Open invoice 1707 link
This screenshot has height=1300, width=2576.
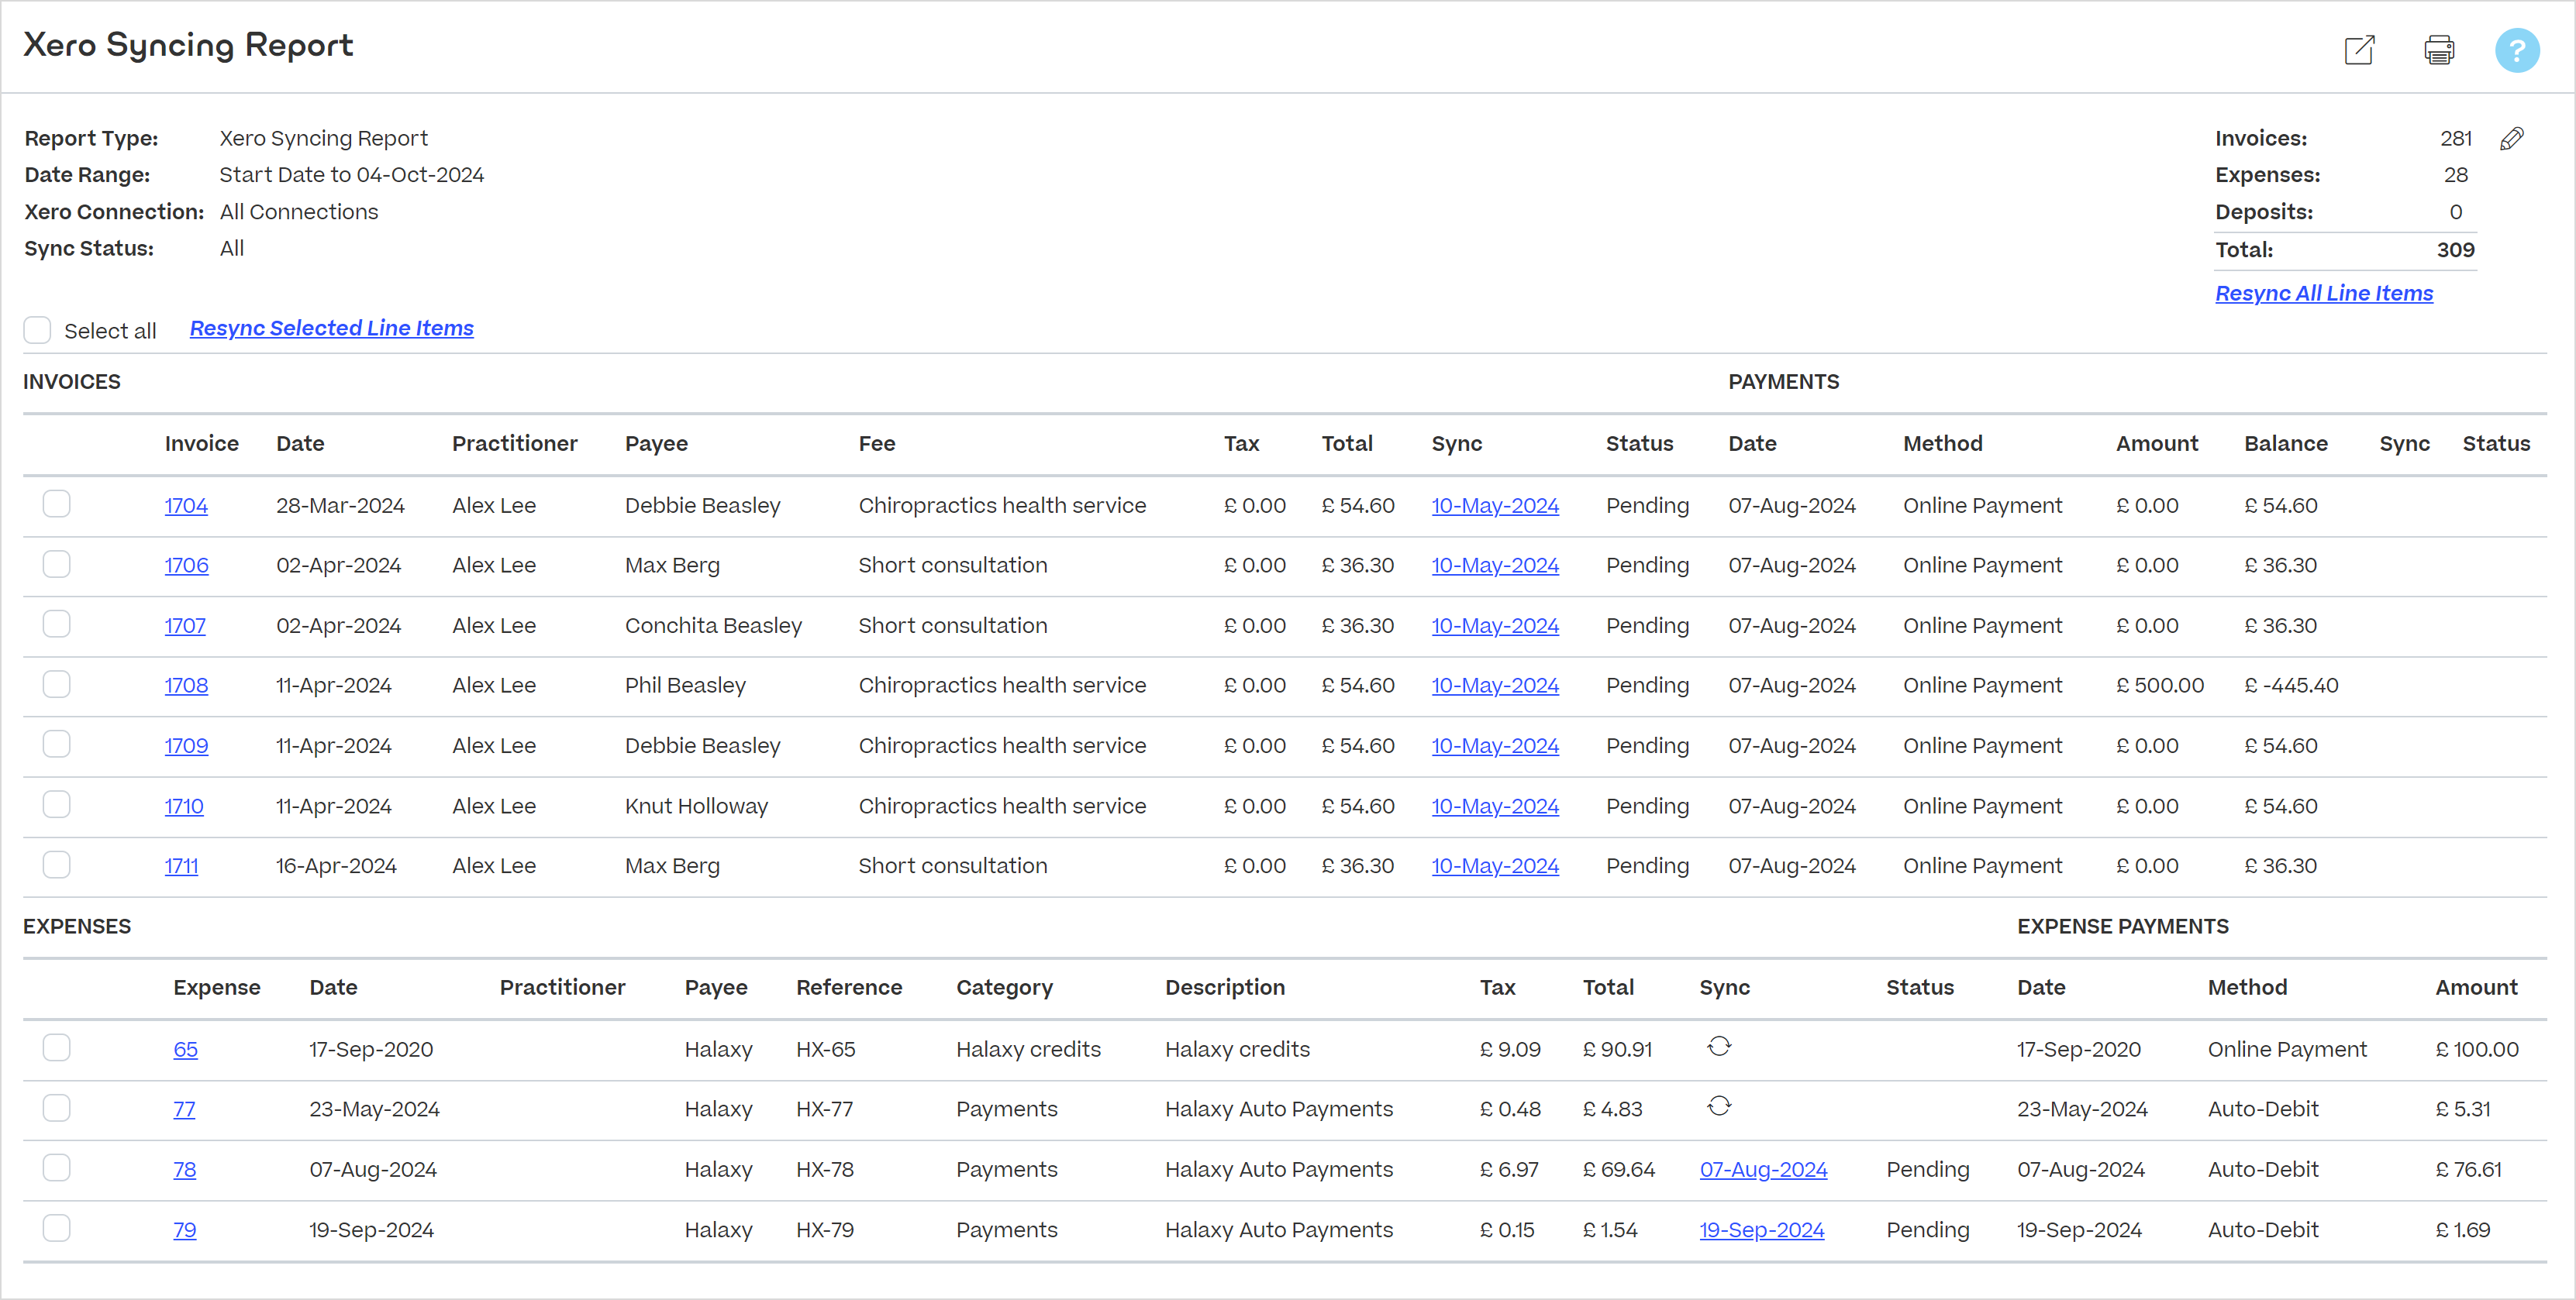(185, 625)
